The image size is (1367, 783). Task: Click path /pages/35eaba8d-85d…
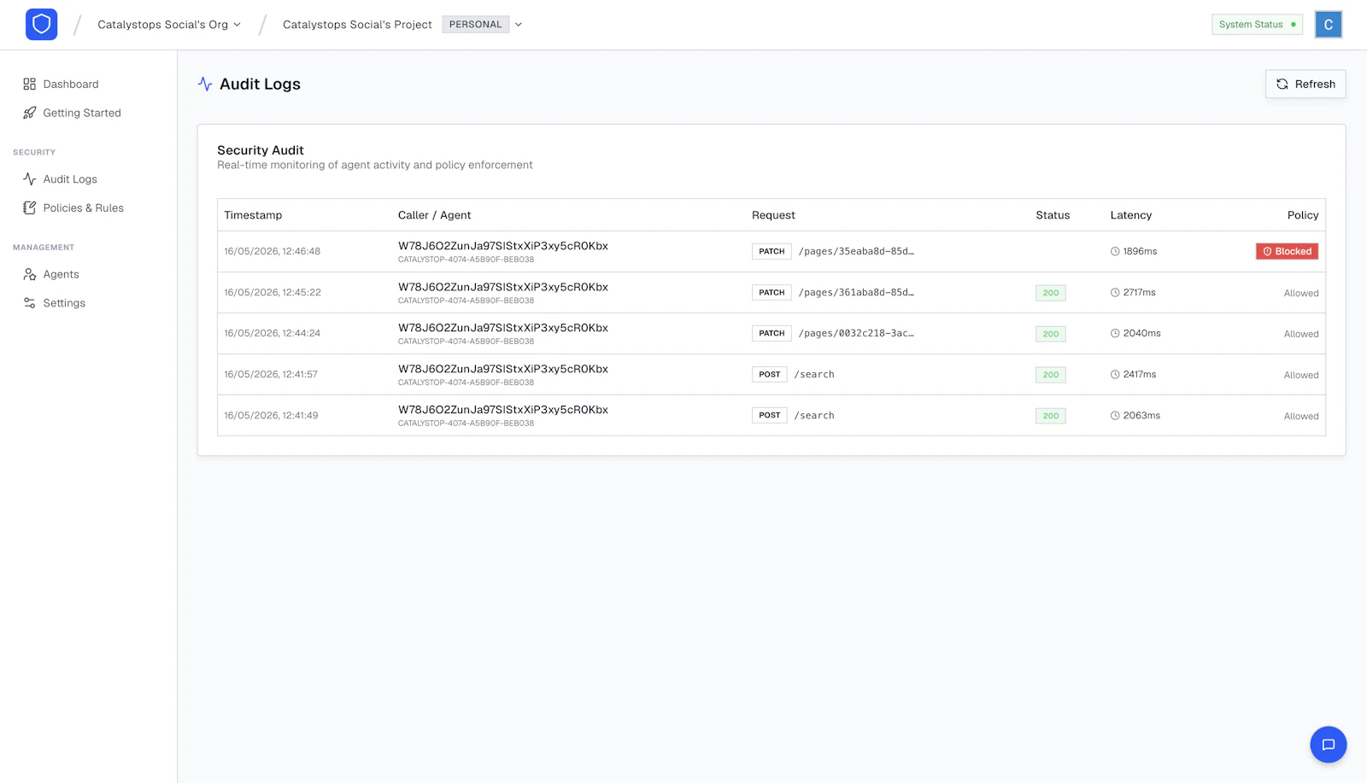(856, 251)
